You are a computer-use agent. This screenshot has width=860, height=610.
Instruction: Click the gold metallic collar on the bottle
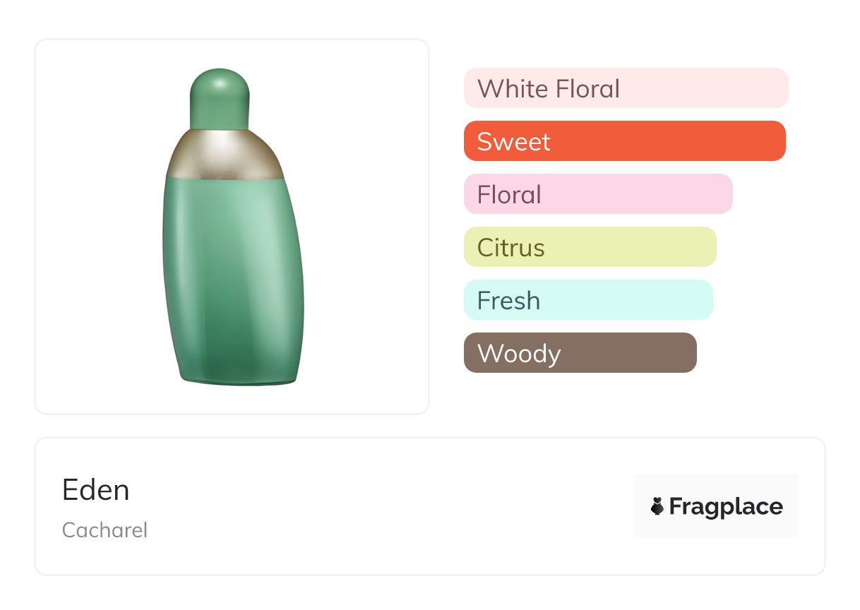[x=224, y=154]
